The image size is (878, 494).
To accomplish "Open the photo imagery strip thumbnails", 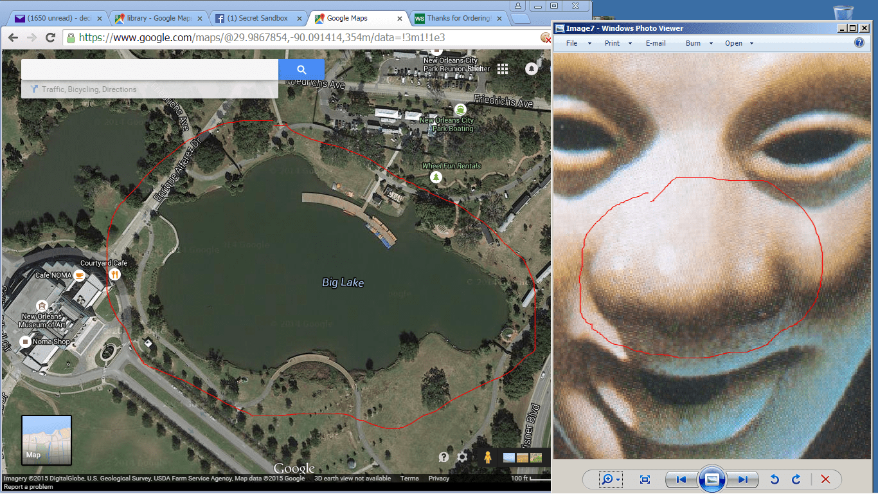I will 522,458.
